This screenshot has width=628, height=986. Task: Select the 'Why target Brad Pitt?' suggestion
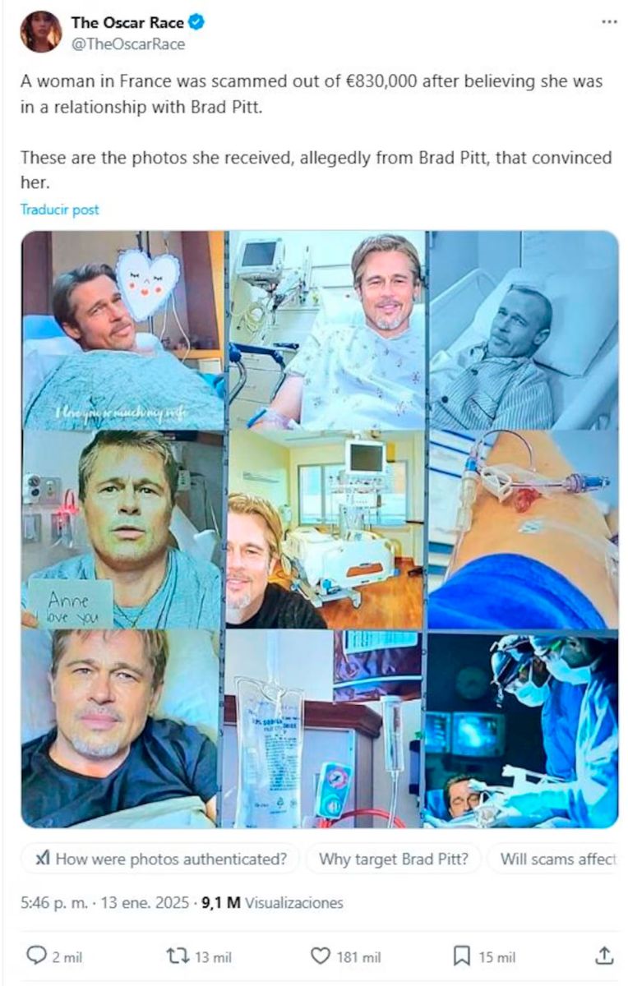(394, 859)
